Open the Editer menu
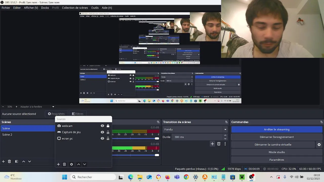 point(17,8)
